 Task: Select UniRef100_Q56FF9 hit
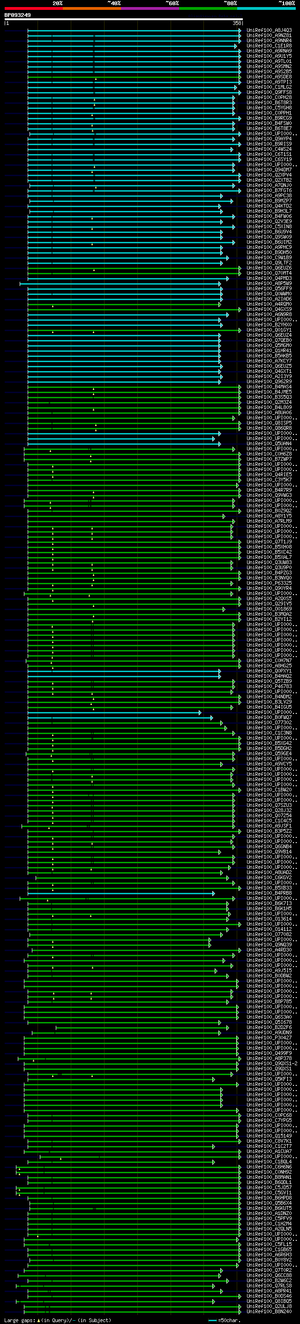tap(269, 288)
